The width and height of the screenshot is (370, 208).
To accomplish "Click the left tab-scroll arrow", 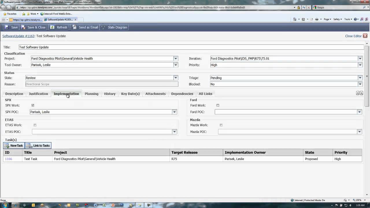I will click(x=358, y=93).
